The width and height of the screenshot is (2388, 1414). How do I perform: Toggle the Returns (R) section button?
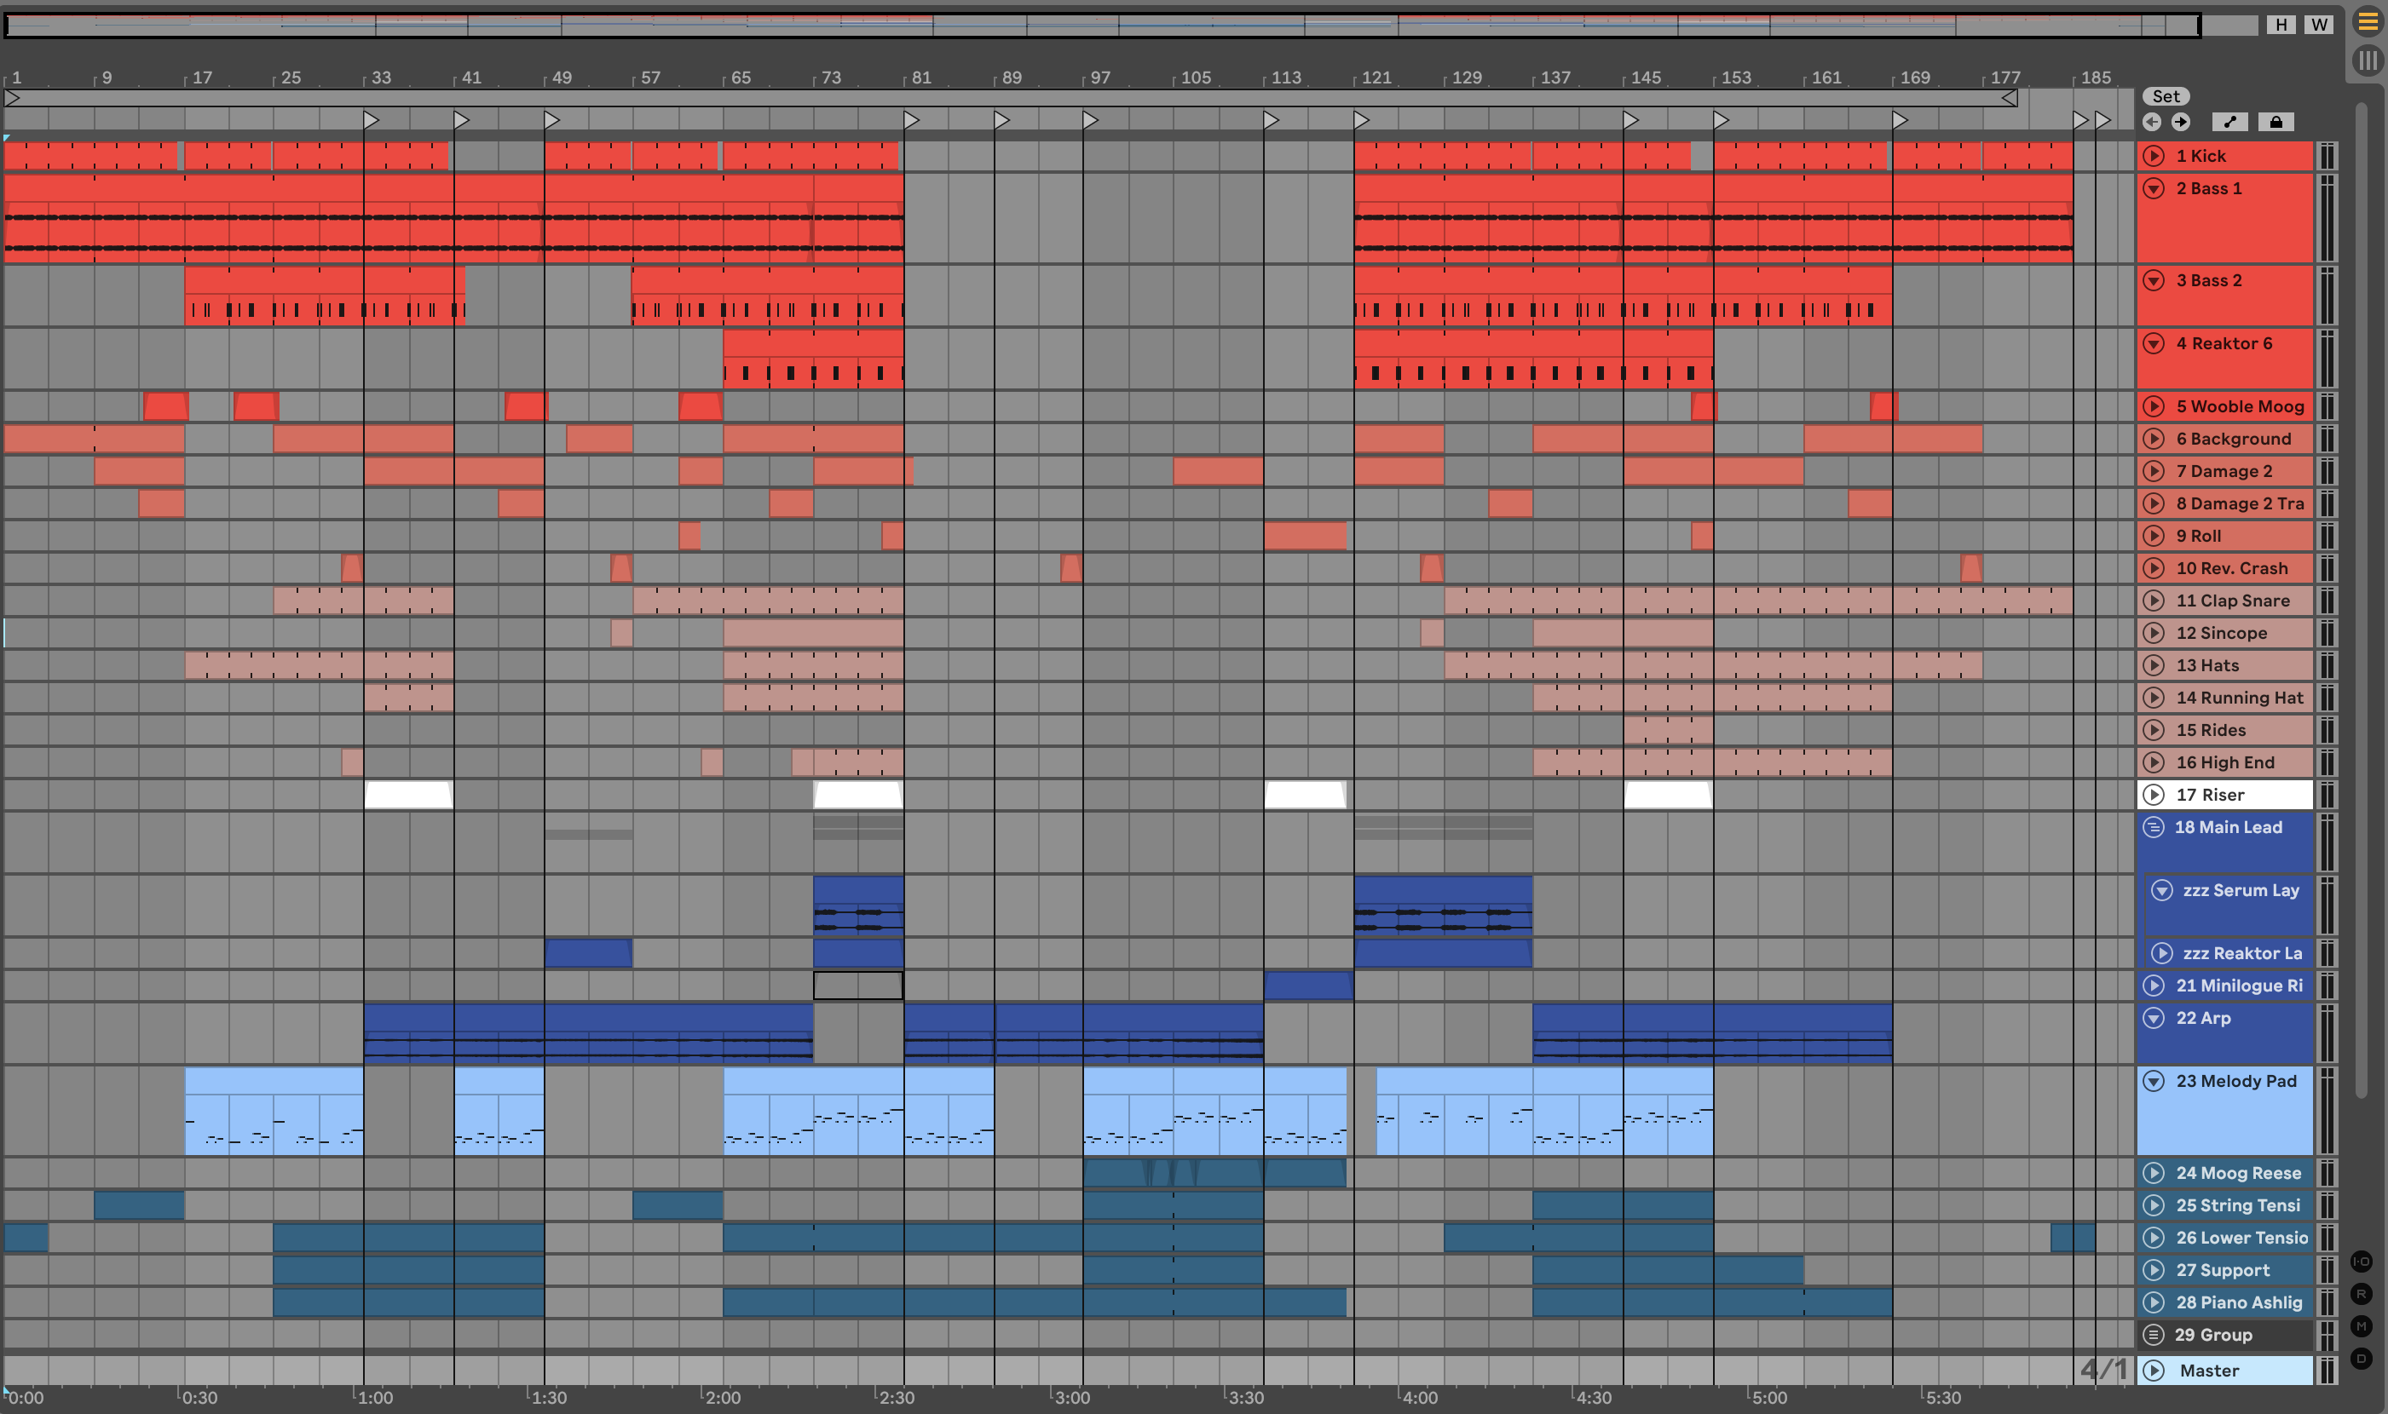click(2362, 1294)
